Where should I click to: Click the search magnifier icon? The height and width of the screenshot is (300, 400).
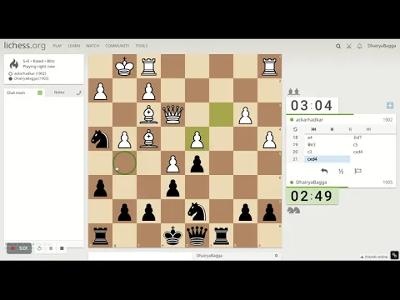[338, 46]
